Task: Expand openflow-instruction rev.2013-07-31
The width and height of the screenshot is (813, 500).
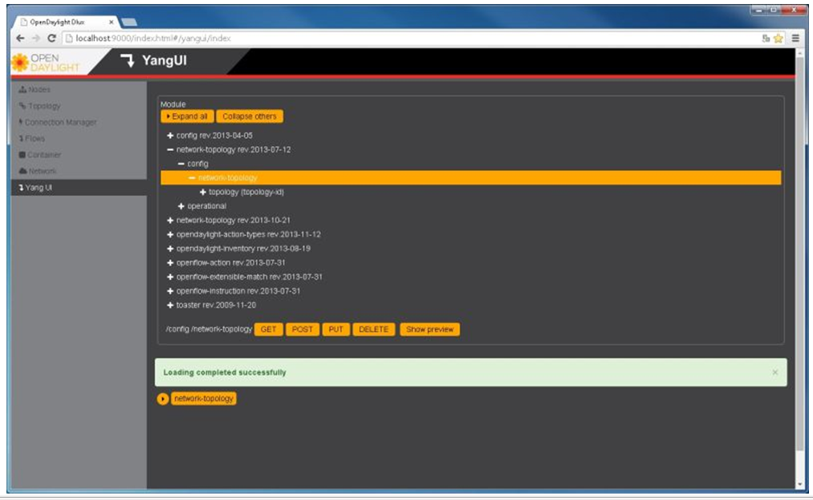Action: [x=170, y=291]
